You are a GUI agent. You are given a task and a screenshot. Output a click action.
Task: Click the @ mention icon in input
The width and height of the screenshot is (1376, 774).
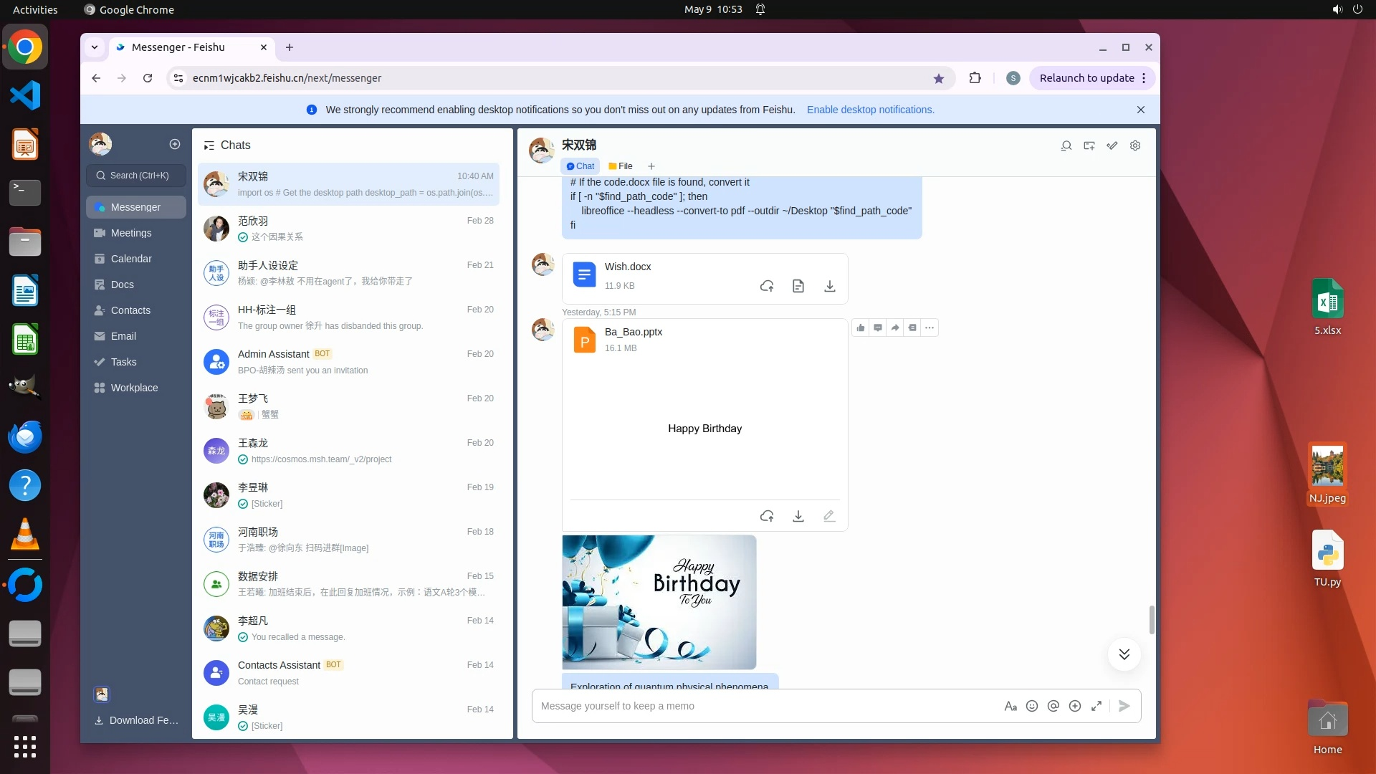tap(1053, 706)
